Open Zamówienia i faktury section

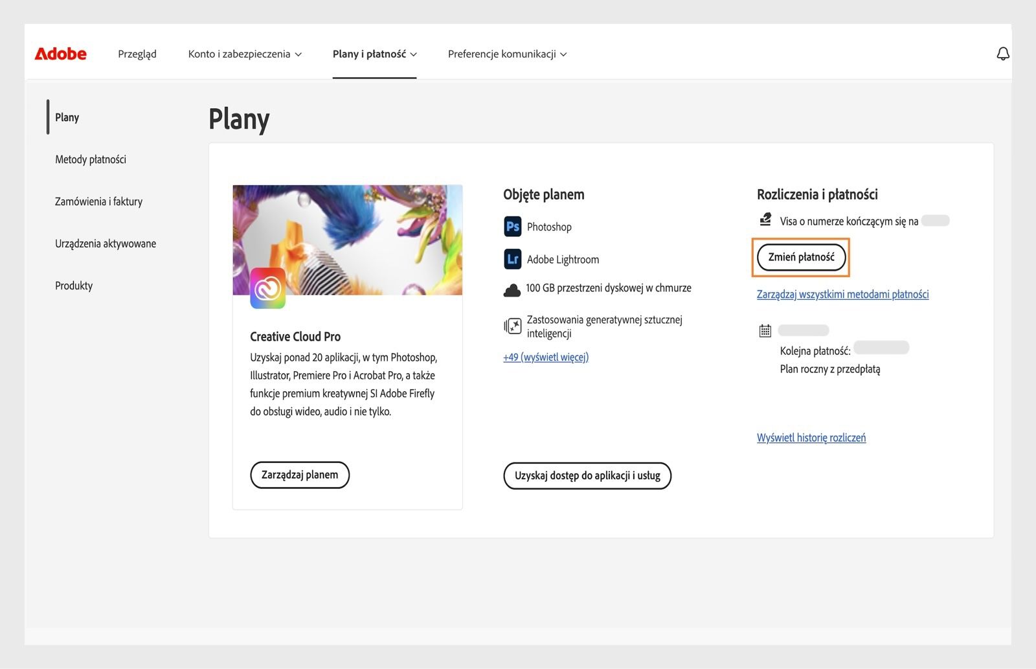(x=98, y=201)
